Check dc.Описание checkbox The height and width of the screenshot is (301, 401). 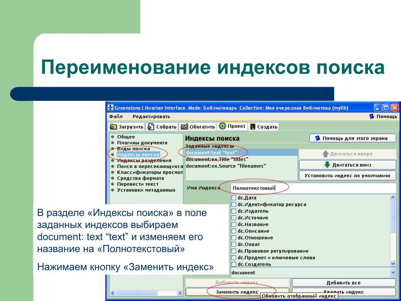(x=233, y=231)
